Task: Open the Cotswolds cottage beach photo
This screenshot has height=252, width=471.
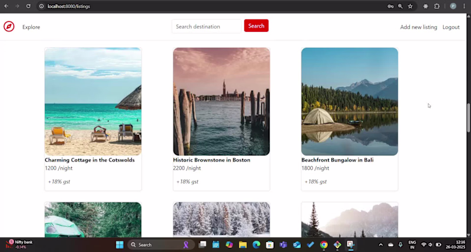Action: pos(93,101)
